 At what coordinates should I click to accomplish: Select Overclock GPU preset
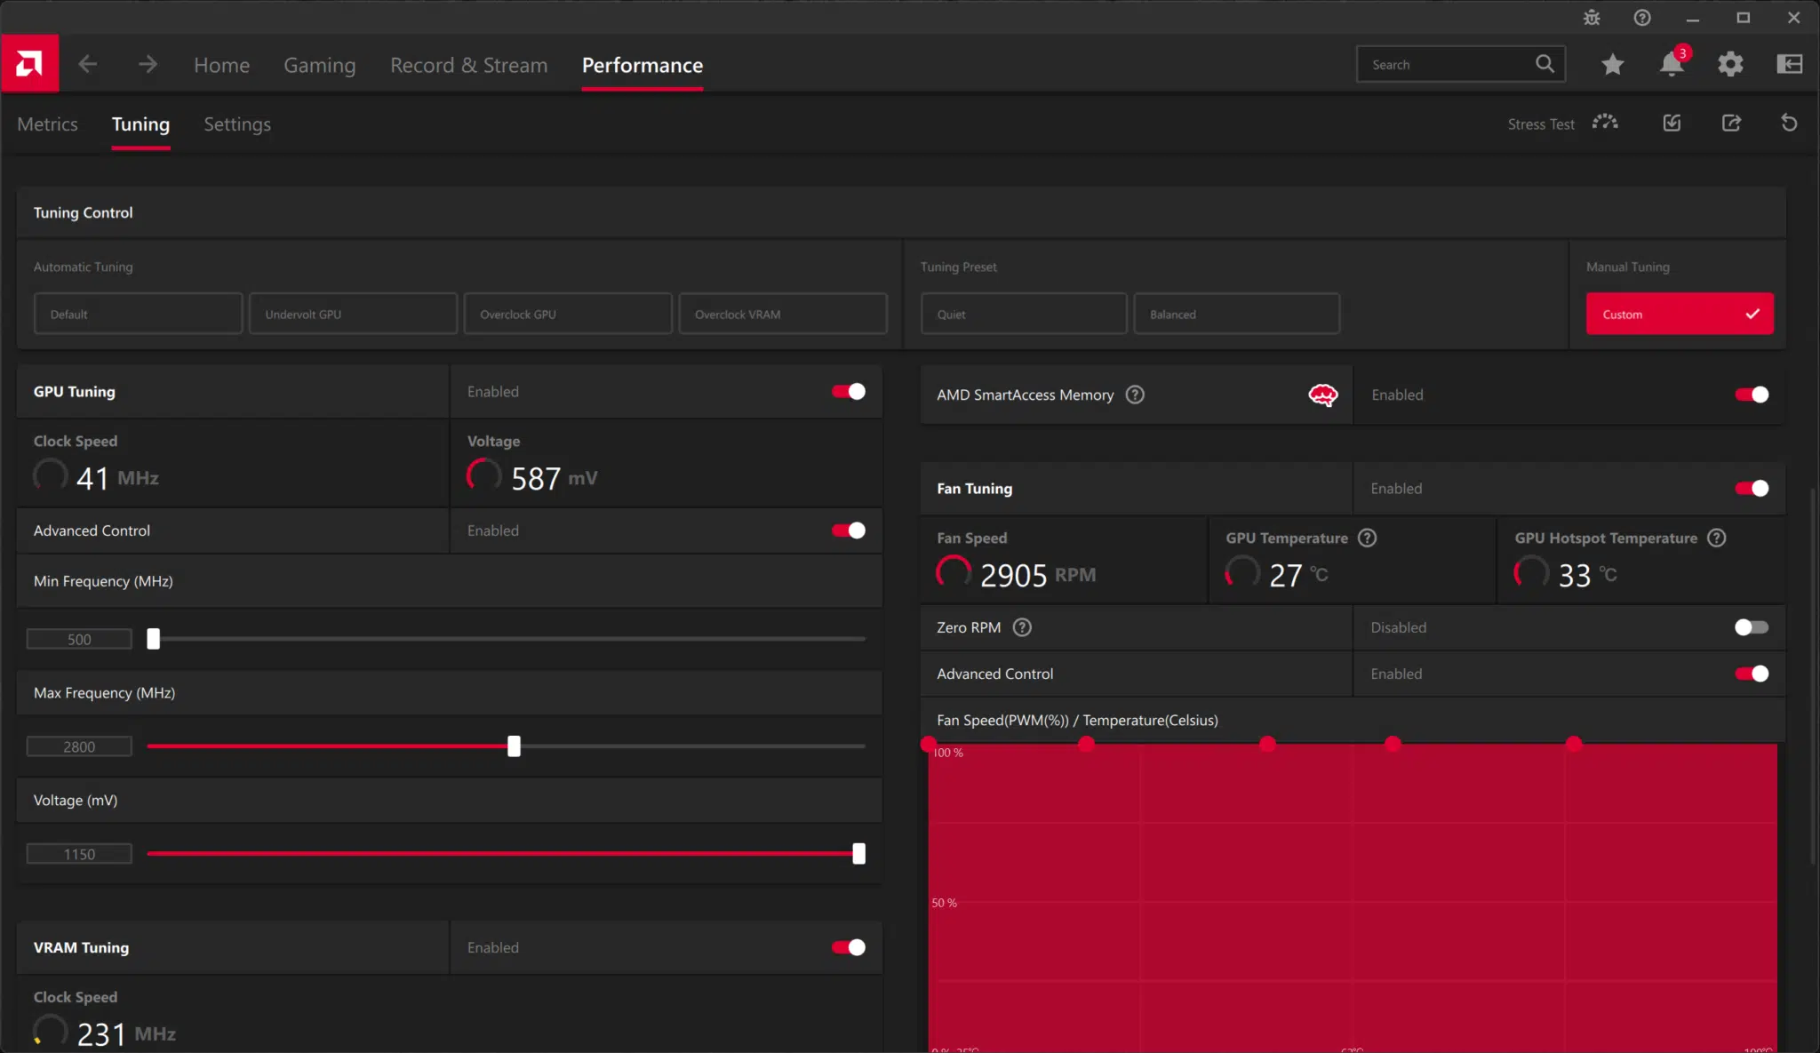click(568, 314)
